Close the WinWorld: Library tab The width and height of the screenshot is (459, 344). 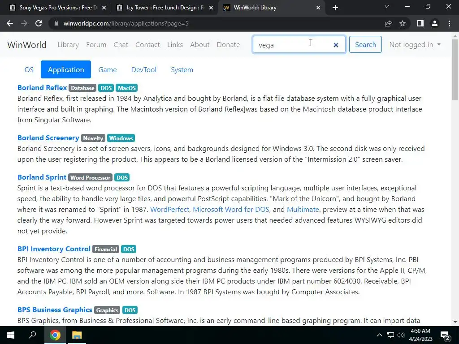318,8
